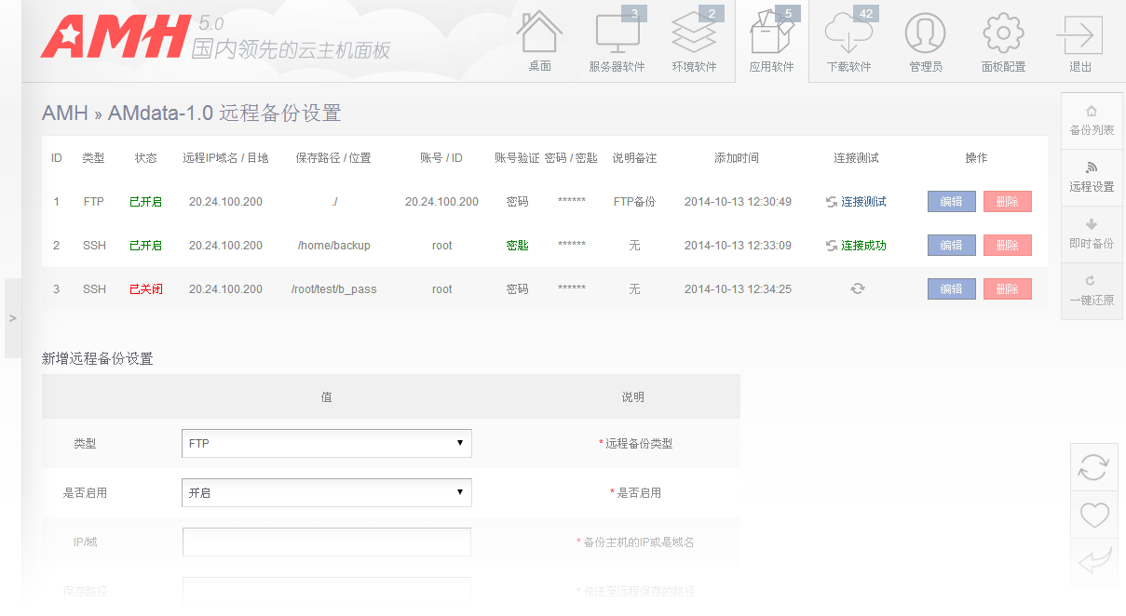Click the IP/域 input field
This screenshot has width=1126, height=616.
pos(326,542)
